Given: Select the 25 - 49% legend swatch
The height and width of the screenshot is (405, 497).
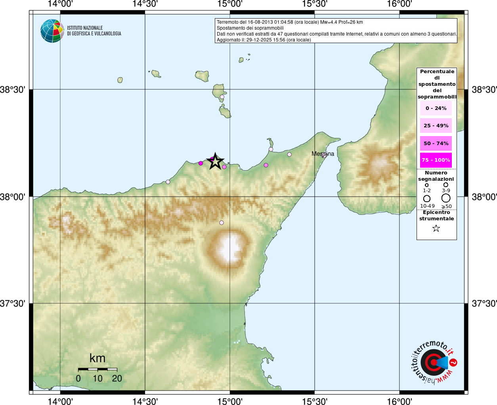Looking at the screenshot, I should point(436,125).
